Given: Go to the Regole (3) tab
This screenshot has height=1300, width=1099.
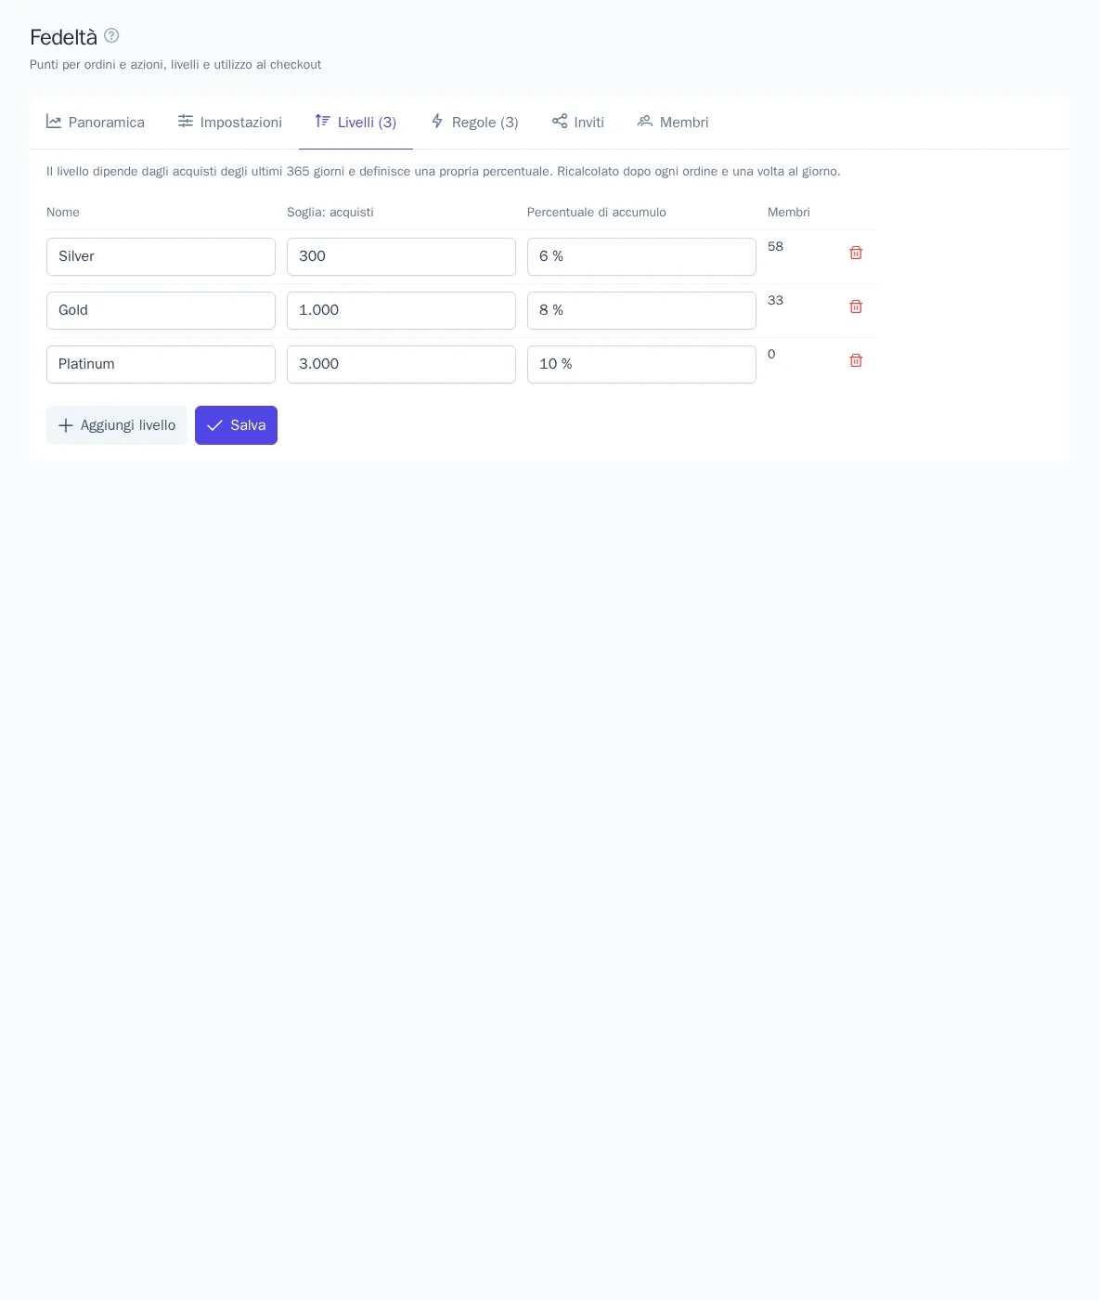Looking at the screenshot, I should (x=474, y=123).
